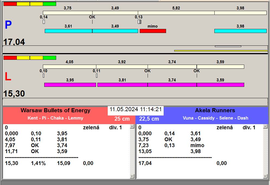Viewport: 270px width, 185px height.
Task: Click the Warsaw Bullets of Energy team header
Action: [55, 111]
